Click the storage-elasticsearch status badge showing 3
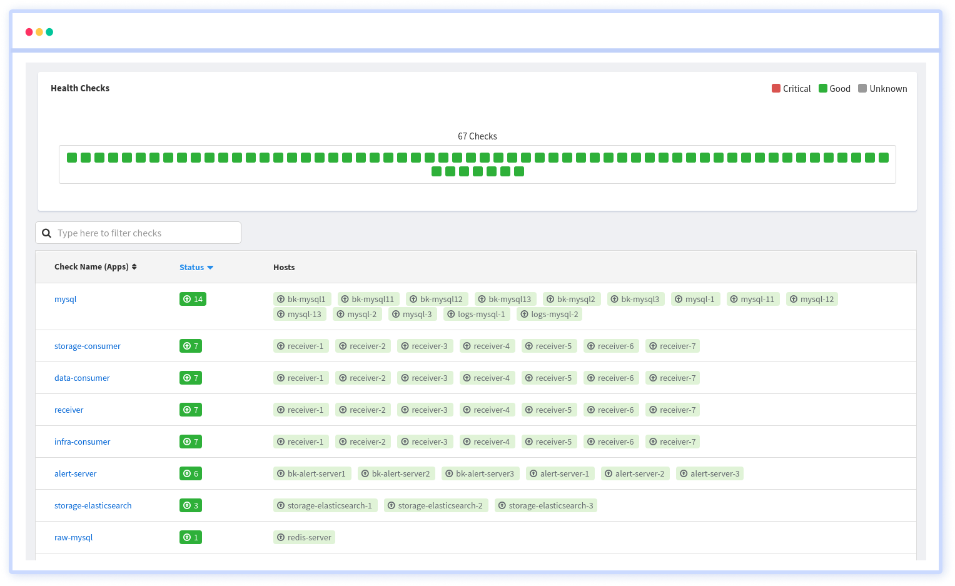The image size is (955, 586). point(191,506)
